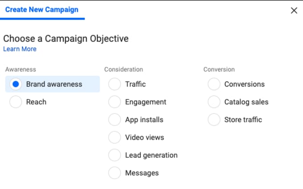Viewport: 303px width, 189px height.
Task: Open the Create New Campaign tab
Action: (x=42, y=10)
